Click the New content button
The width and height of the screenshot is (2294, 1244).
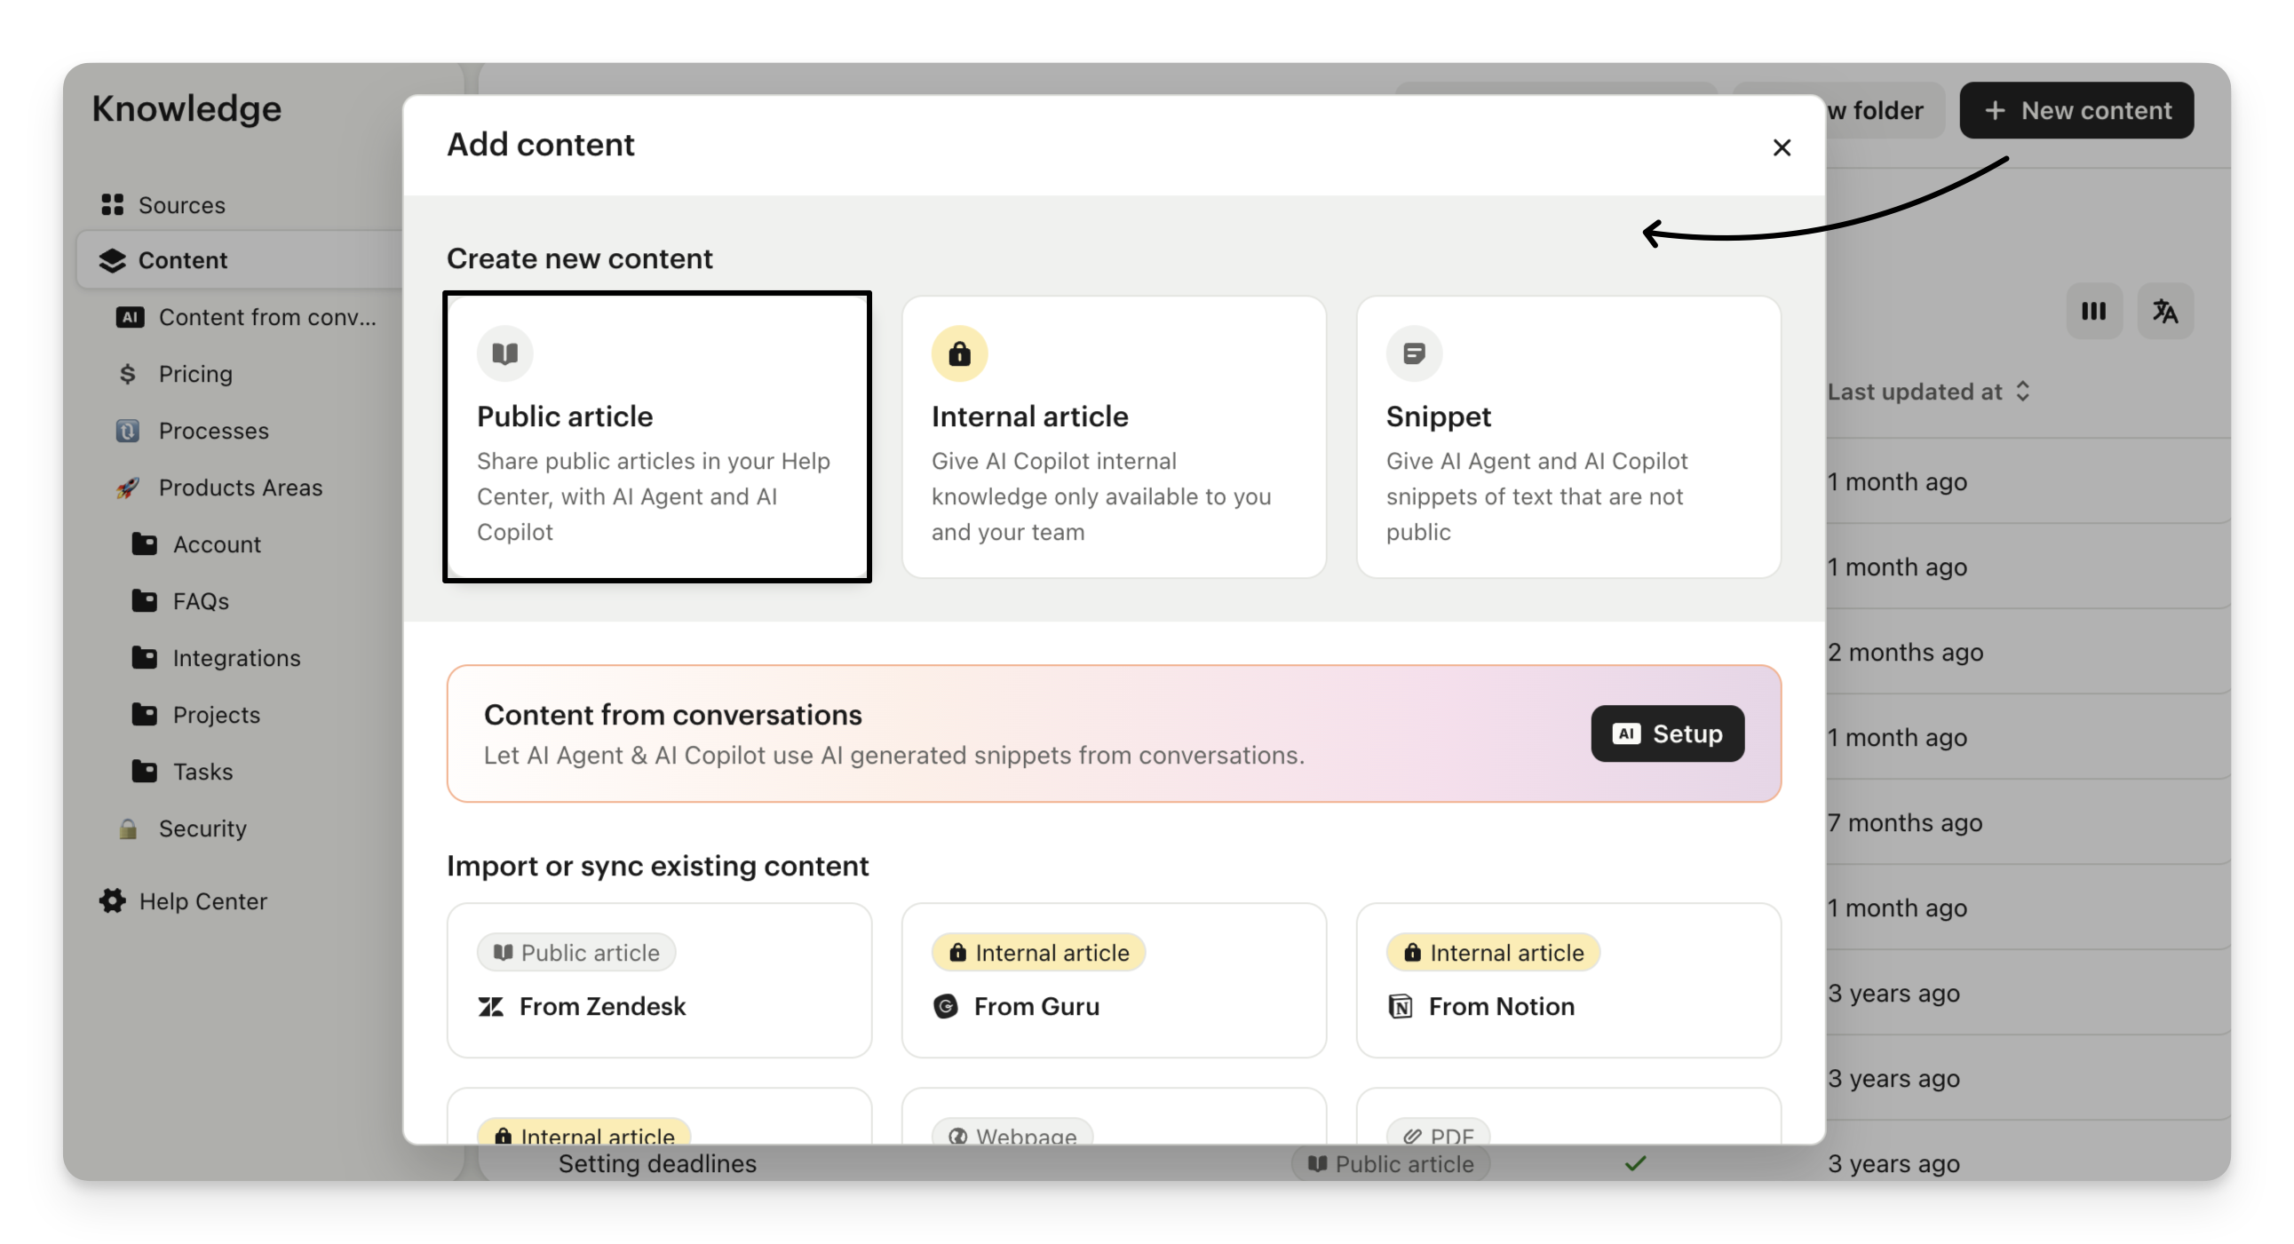2076,110
